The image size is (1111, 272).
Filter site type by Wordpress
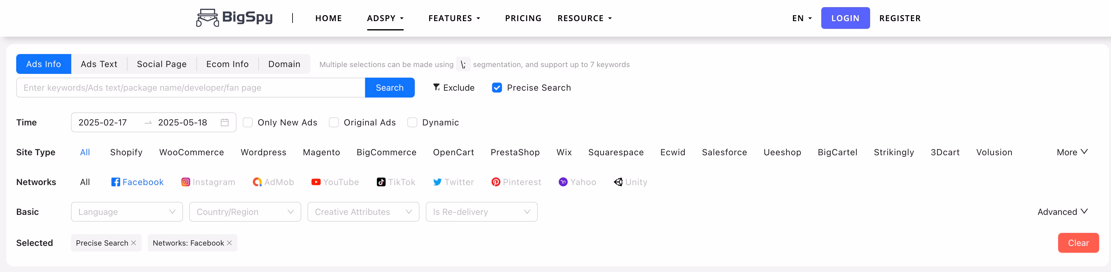[264, 152]
